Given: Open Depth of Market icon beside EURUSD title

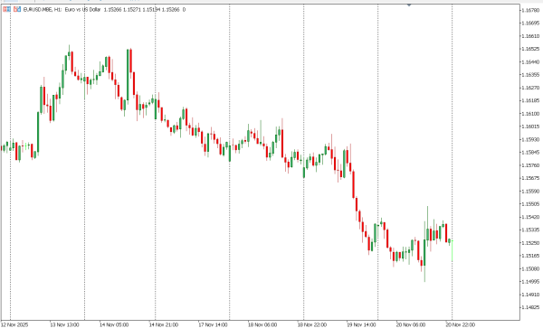Looking at the screenshot, I should 17,10.
